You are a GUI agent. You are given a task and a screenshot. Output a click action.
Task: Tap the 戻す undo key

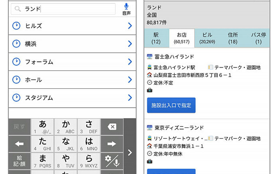(x=19, y=127)
